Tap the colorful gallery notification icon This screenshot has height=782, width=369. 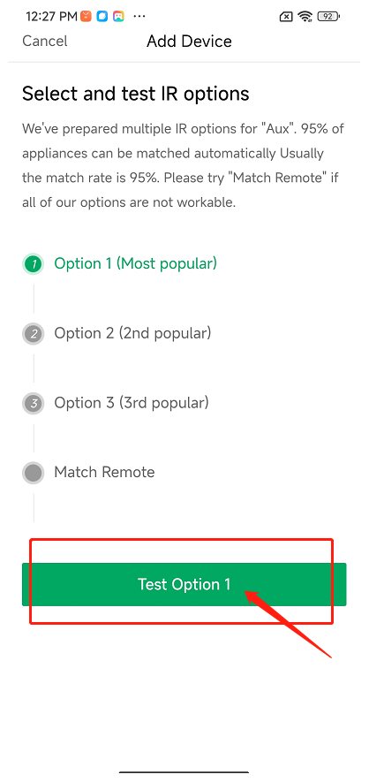click(118, 17)
